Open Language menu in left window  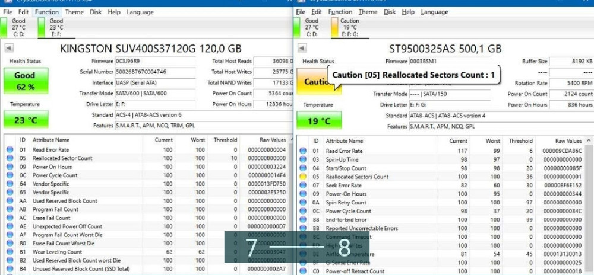point(140,12)
